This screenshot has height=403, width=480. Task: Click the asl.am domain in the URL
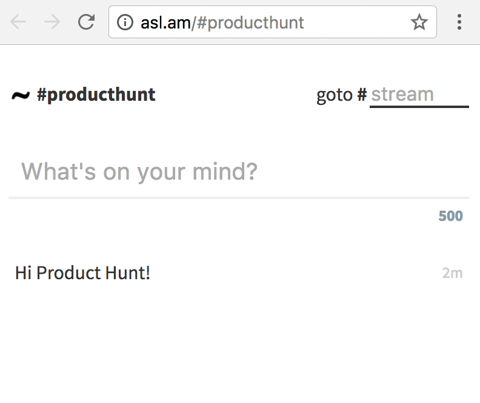165,22
